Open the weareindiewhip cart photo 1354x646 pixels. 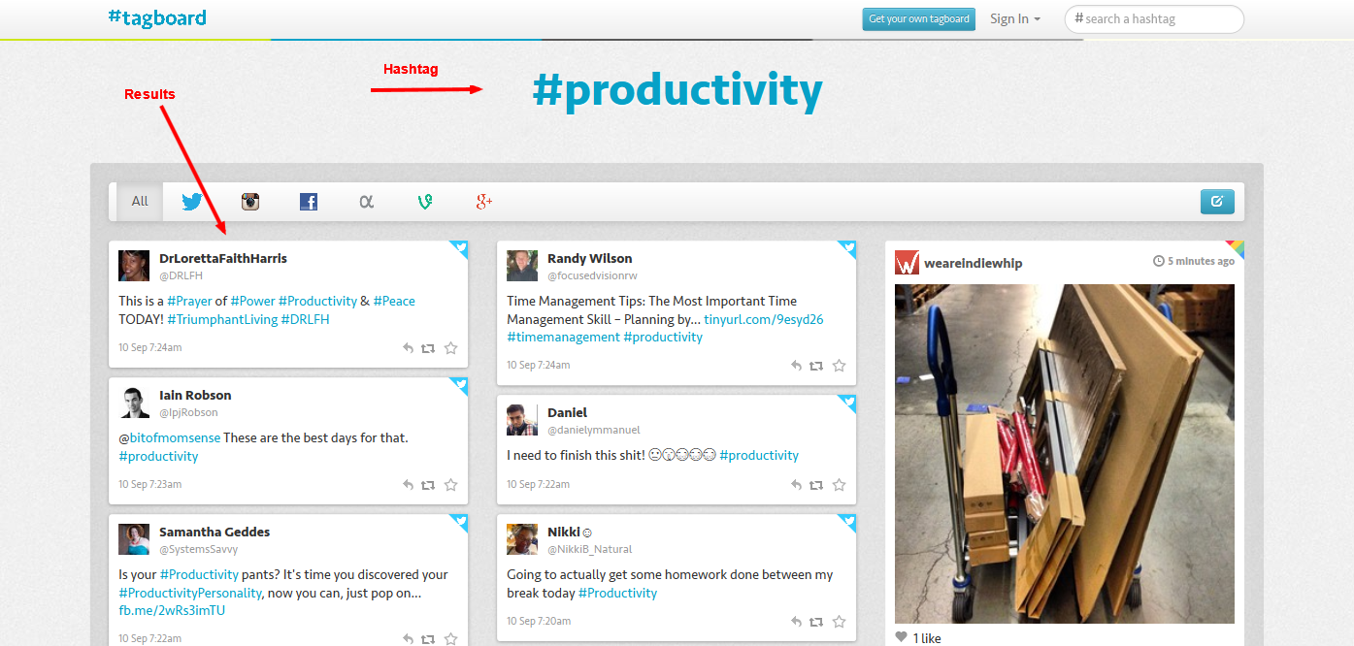[1064, 453]
